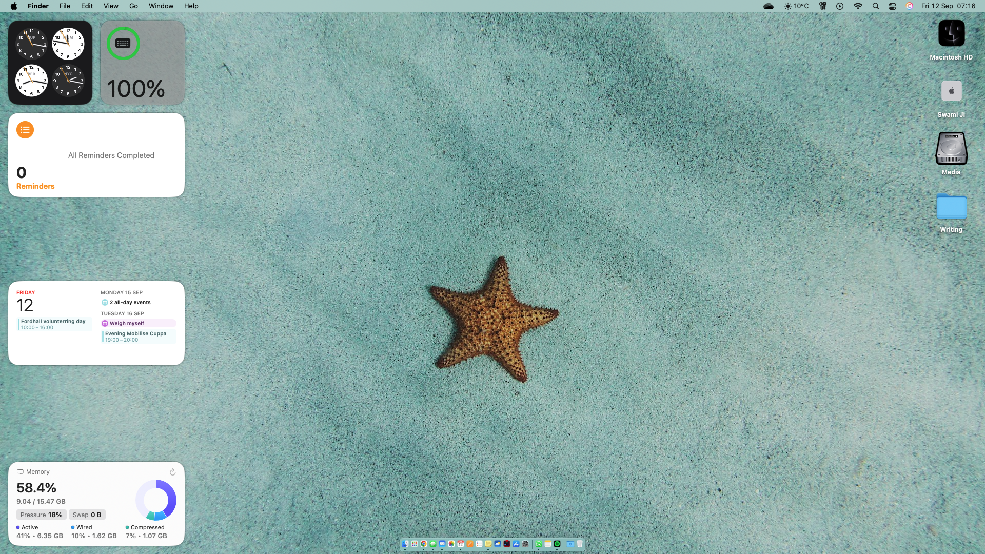Open the Weigh myself calendar event
The image size is (985, 554).
pyautogui.click(x=137, y=323)
